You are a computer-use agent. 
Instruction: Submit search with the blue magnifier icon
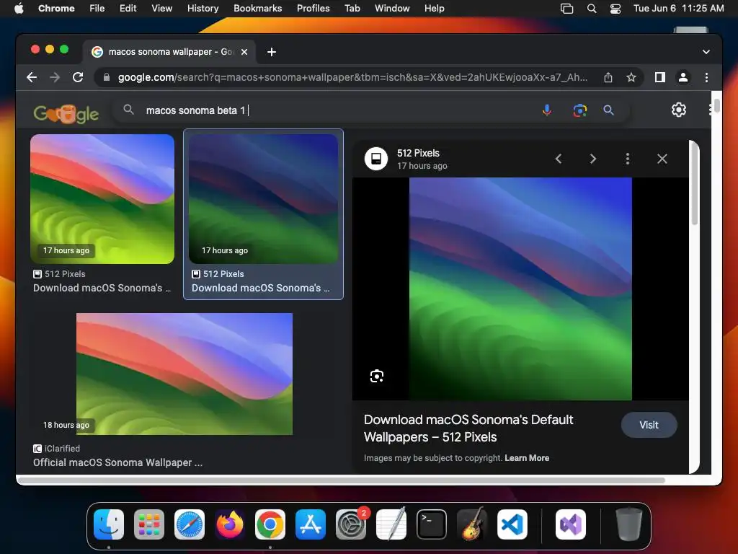coord(608,110)
